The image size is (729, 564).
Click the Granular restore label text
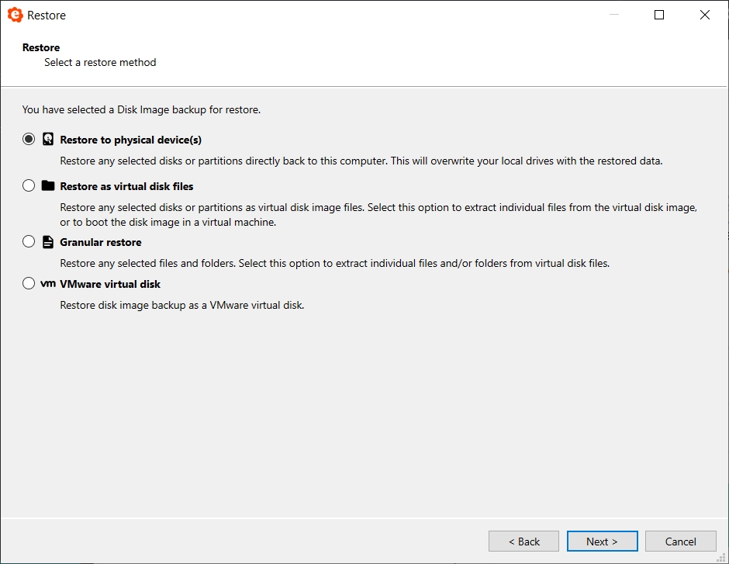pyautogui.click(x=100, y=242)
